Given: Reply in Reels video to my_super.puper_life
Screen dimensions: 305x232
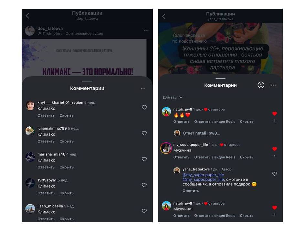Looking at the screenshot, I should (x=215, y=157).
